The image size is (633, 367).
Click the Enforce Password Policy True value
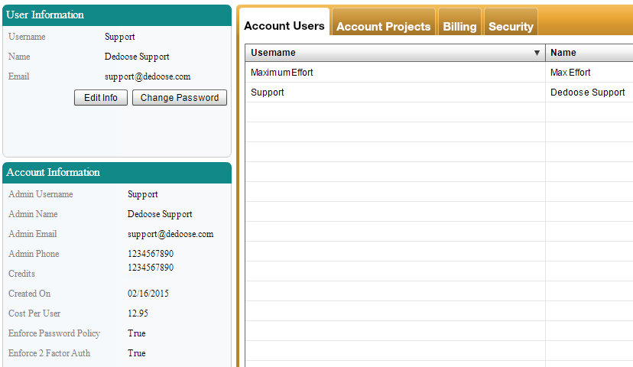click(x=136, y=333)
